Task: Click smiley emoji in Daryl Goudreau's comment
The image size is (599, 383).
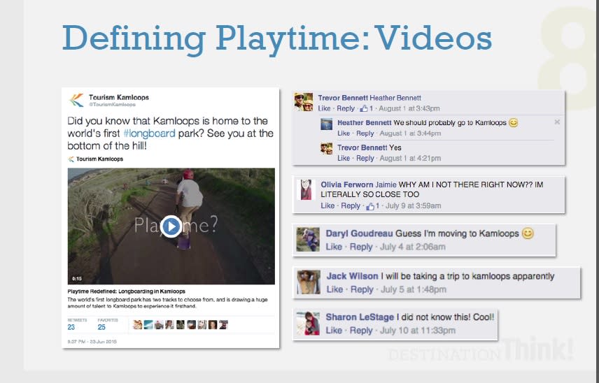Action: 528,233
